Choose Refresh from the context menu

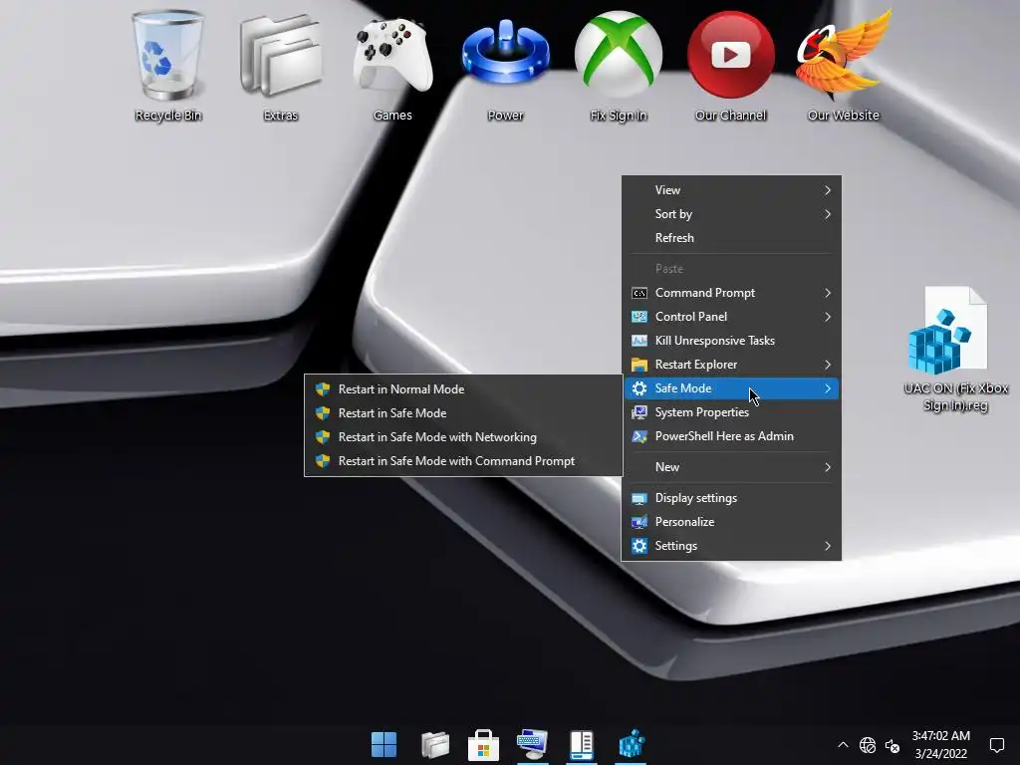731,238
